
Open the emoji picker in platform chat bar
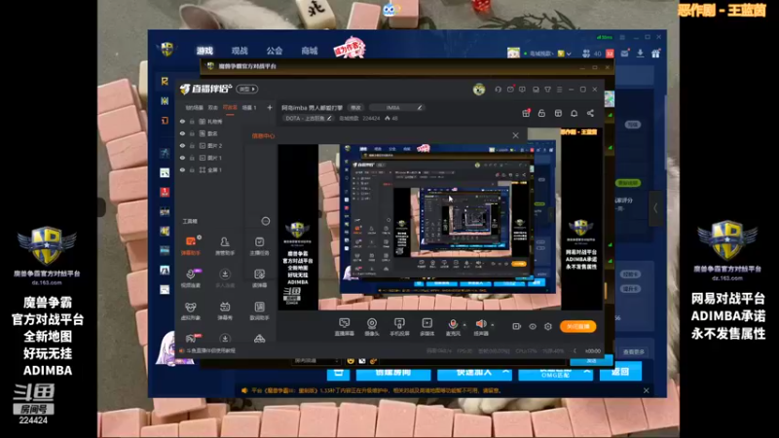click(351, 361)
